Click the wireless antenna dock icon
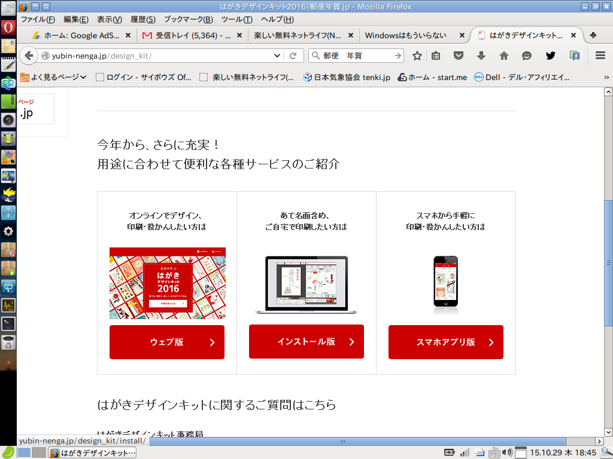613x459 pixels. click(8, 213)
